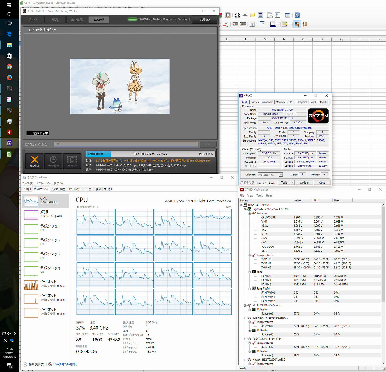Open the border style dropdown arrow in Calc
The image size is (386, 372).
pyautogui.click(x=267, y=24)
